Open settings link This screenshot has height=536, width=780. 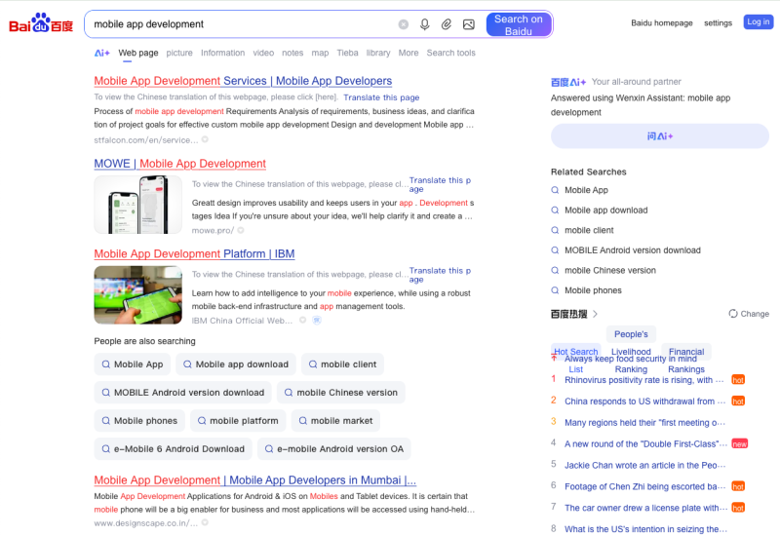(x=718, y=22)
